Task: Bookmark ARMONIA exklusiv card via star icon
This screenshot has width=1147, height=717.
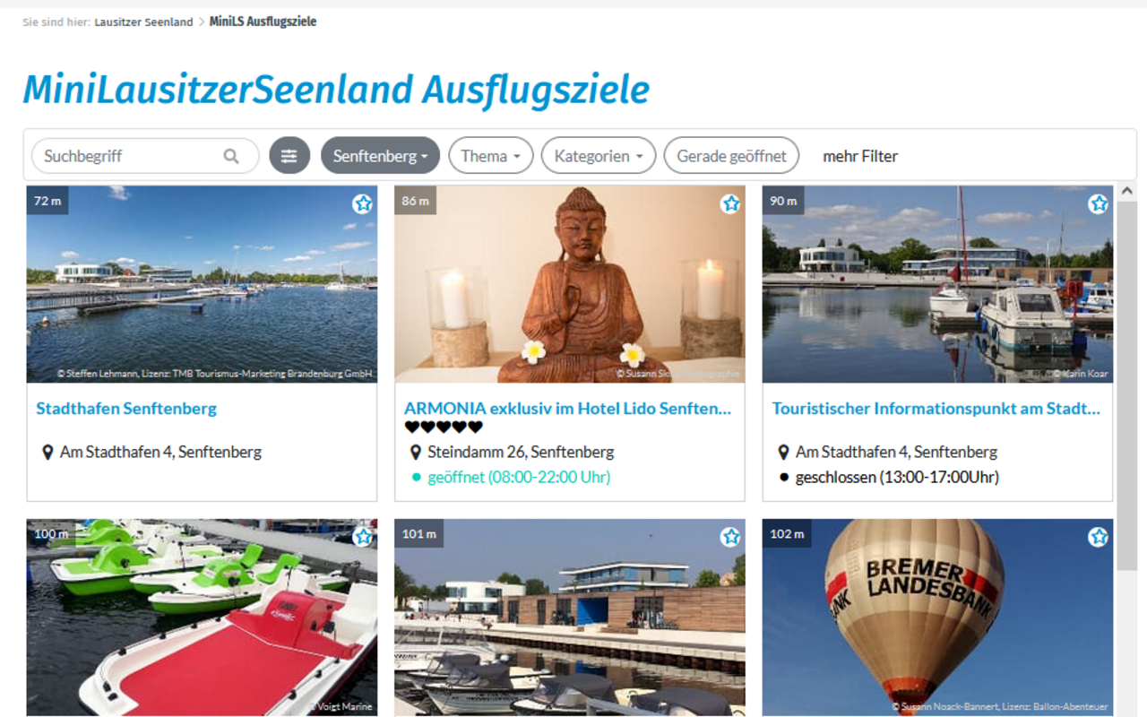Action: tap(730, 204)
